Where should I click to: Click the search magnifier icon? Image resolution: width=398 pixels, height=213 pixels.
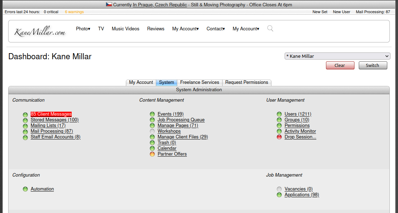click(x=270, y=29)
